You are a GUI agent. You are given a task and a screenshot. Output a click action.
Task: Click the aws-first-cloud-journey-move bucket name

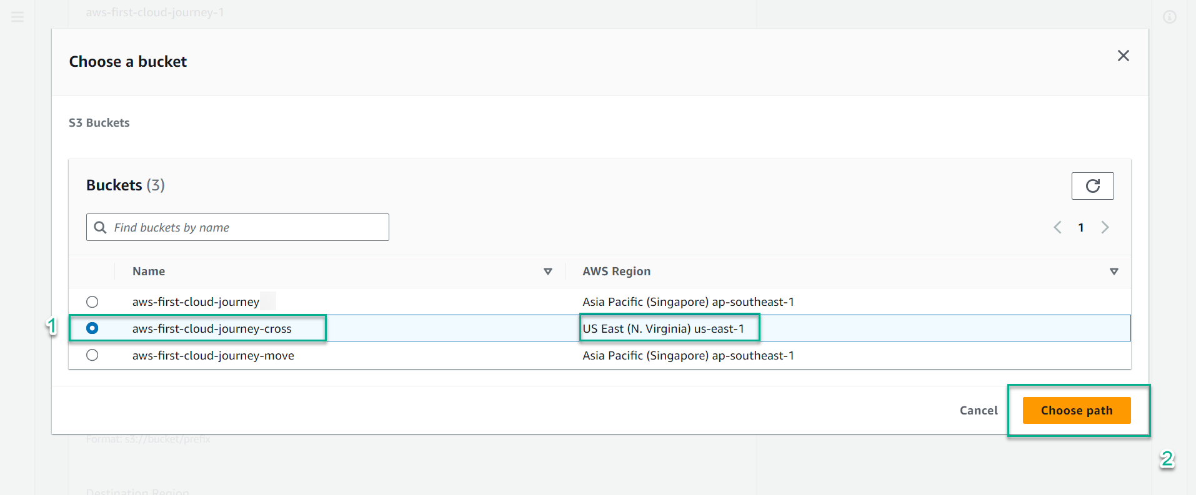click(x=213, y=355)
